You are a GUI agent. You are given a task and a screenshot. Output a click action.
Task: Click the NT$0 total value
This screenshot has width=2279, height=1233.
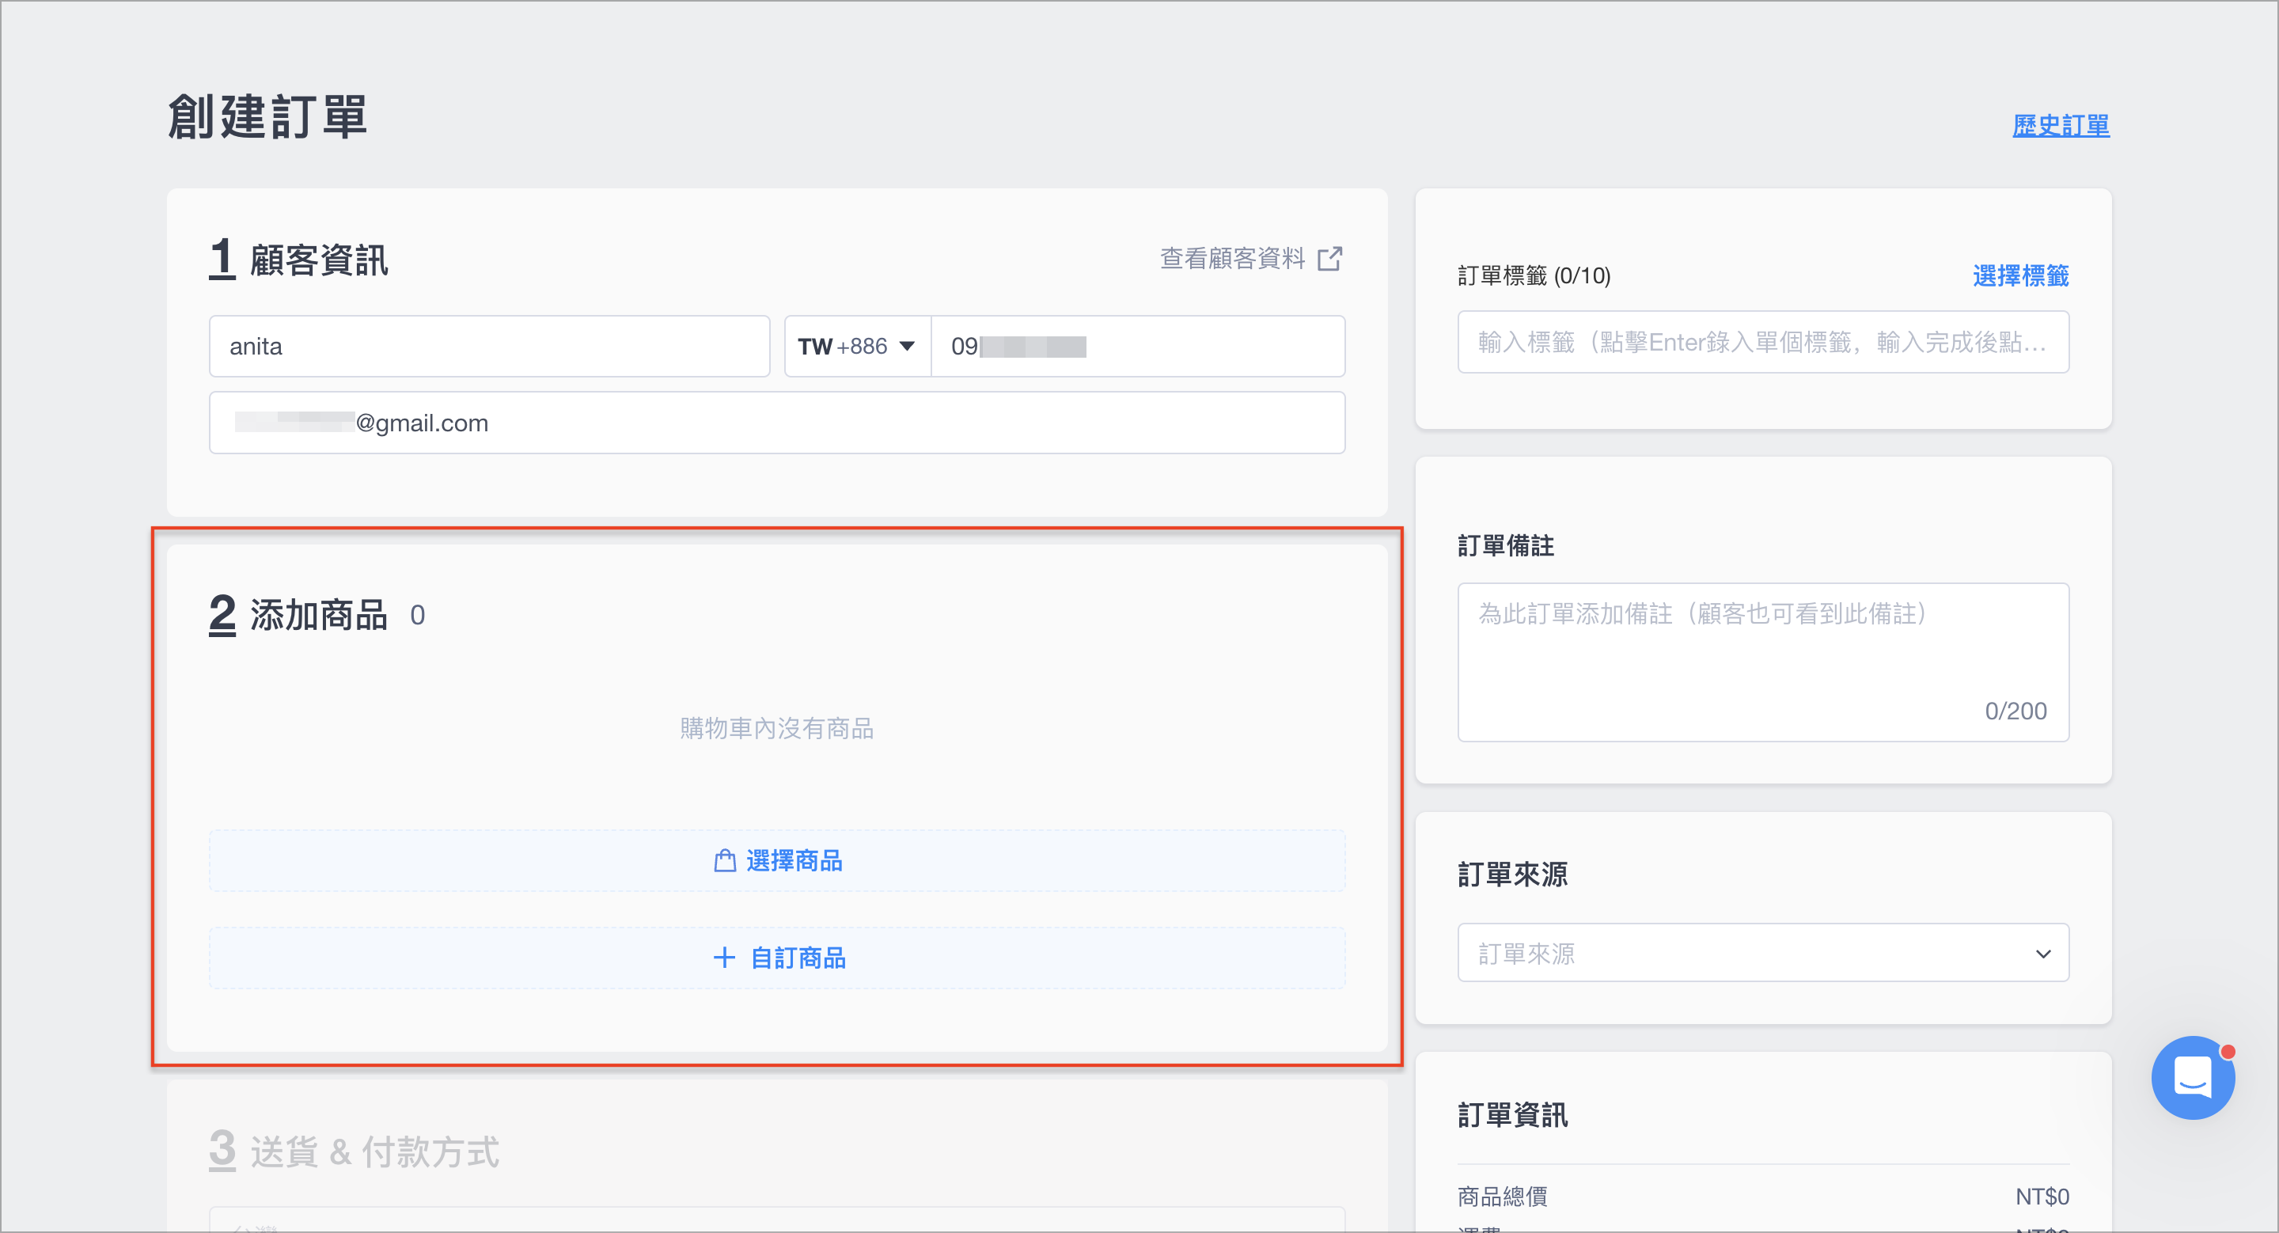[2042, 1197]
